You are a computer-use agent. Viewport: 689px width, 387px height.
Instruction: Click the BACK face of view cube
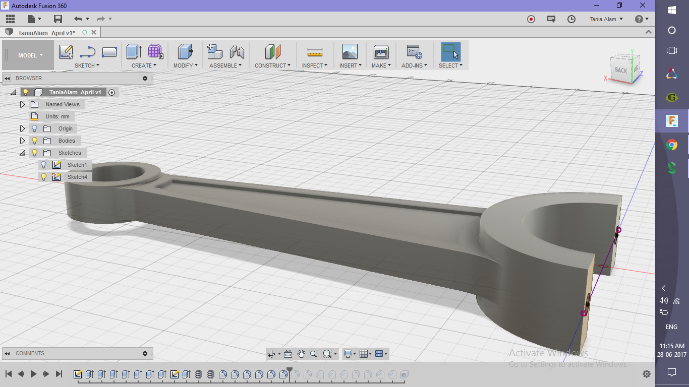point(620,70)
